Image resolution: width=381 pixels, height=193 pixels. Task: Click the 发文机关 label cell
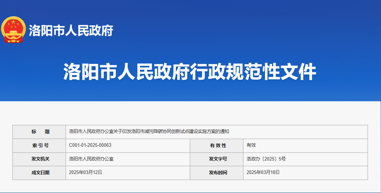coord(40,159)
